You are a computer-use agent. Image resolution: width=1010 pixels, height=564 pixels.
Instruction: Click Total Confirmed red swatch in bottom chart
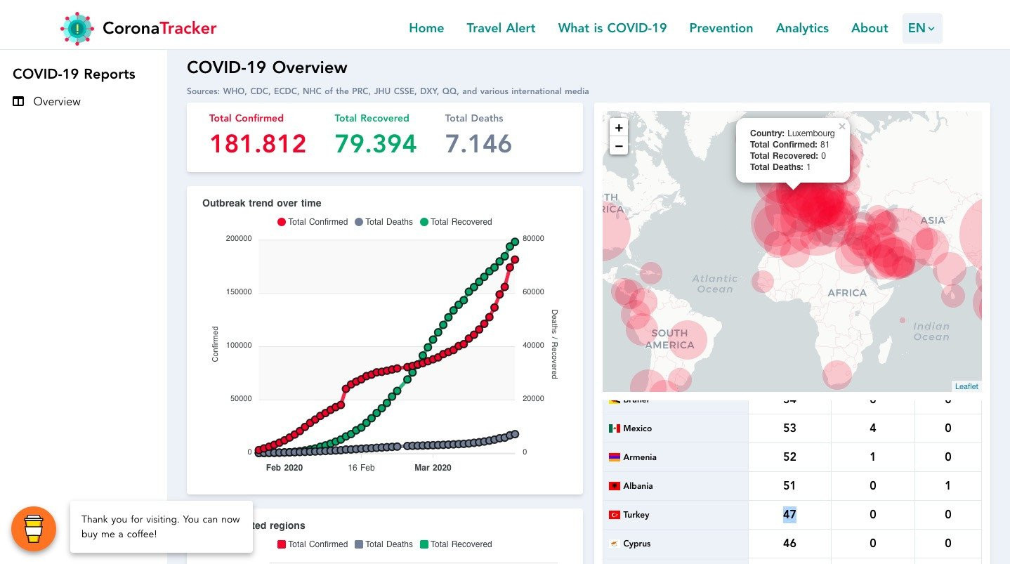click(x=282, y=544)
